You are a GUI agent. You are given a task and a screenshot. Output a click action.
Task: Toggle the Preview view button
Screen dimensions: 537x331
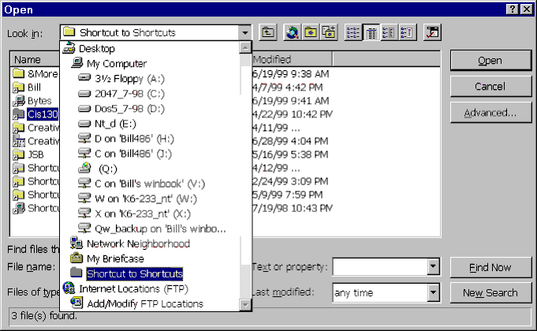(407, 32)
